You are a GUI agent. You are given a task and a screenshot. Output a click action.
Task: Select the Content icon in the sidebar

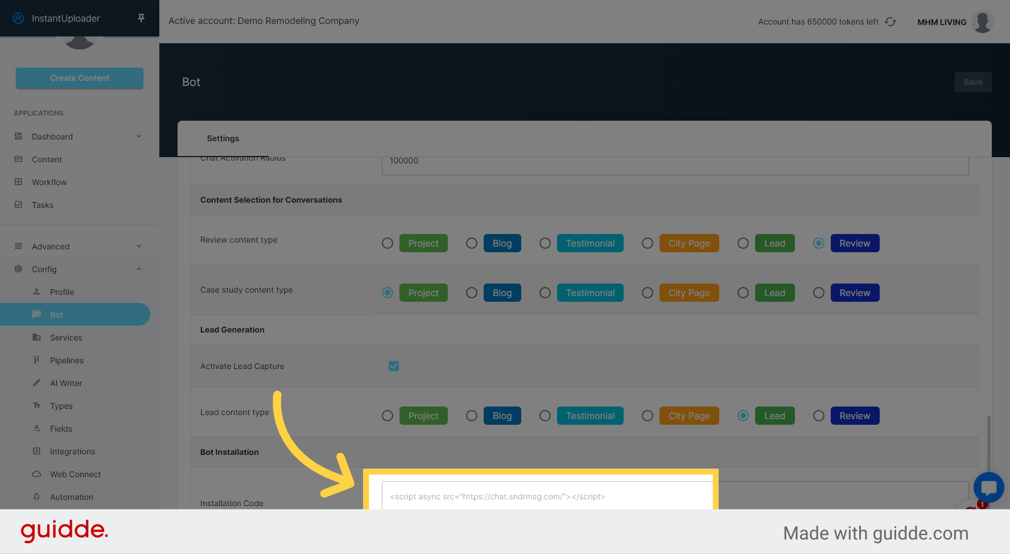pos(19,159)
